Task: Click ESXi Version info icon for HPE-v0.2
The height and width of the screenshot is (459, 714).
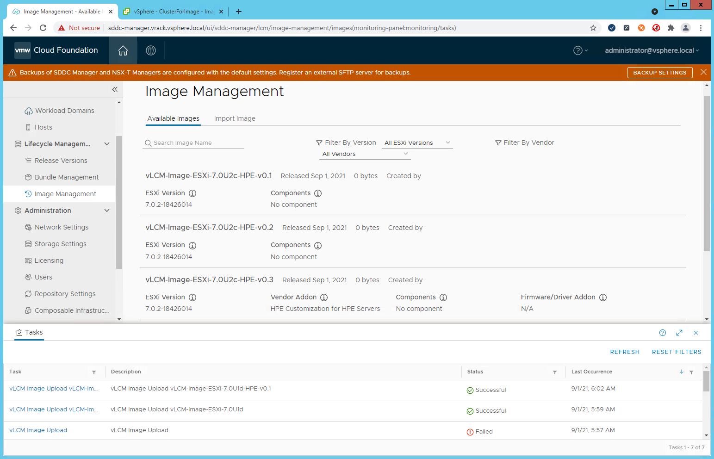Action: tap(192, 245)
